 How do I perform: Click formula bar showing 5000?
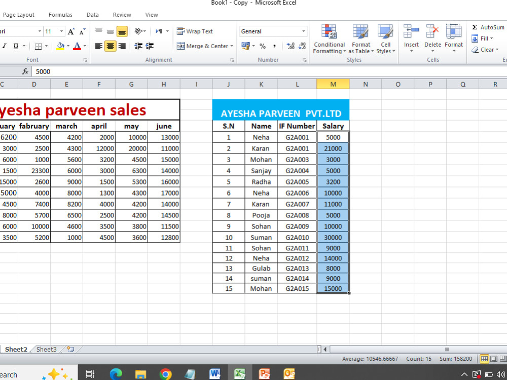pos(269,72)
